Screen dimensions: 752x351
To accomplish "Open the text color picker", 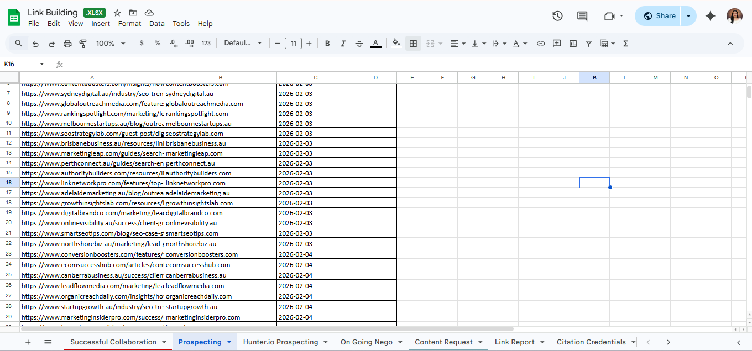I will (375, 44).
